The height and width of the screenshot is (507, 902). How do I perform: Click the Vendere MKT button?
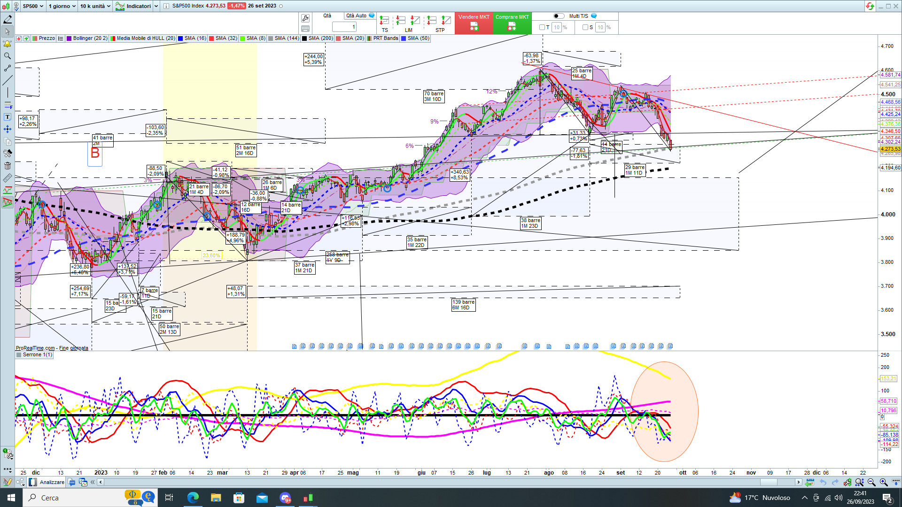click(474, 23)
